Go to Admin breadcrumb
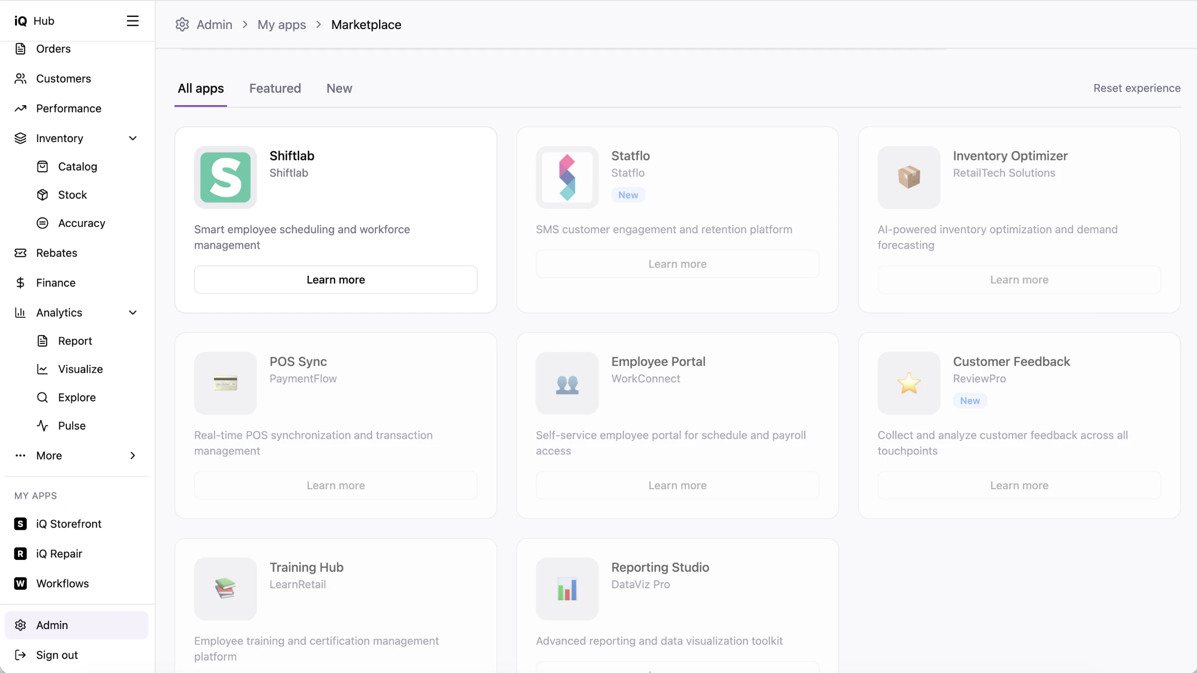This screenshot has height=673, width=1197. pos(214,25)
